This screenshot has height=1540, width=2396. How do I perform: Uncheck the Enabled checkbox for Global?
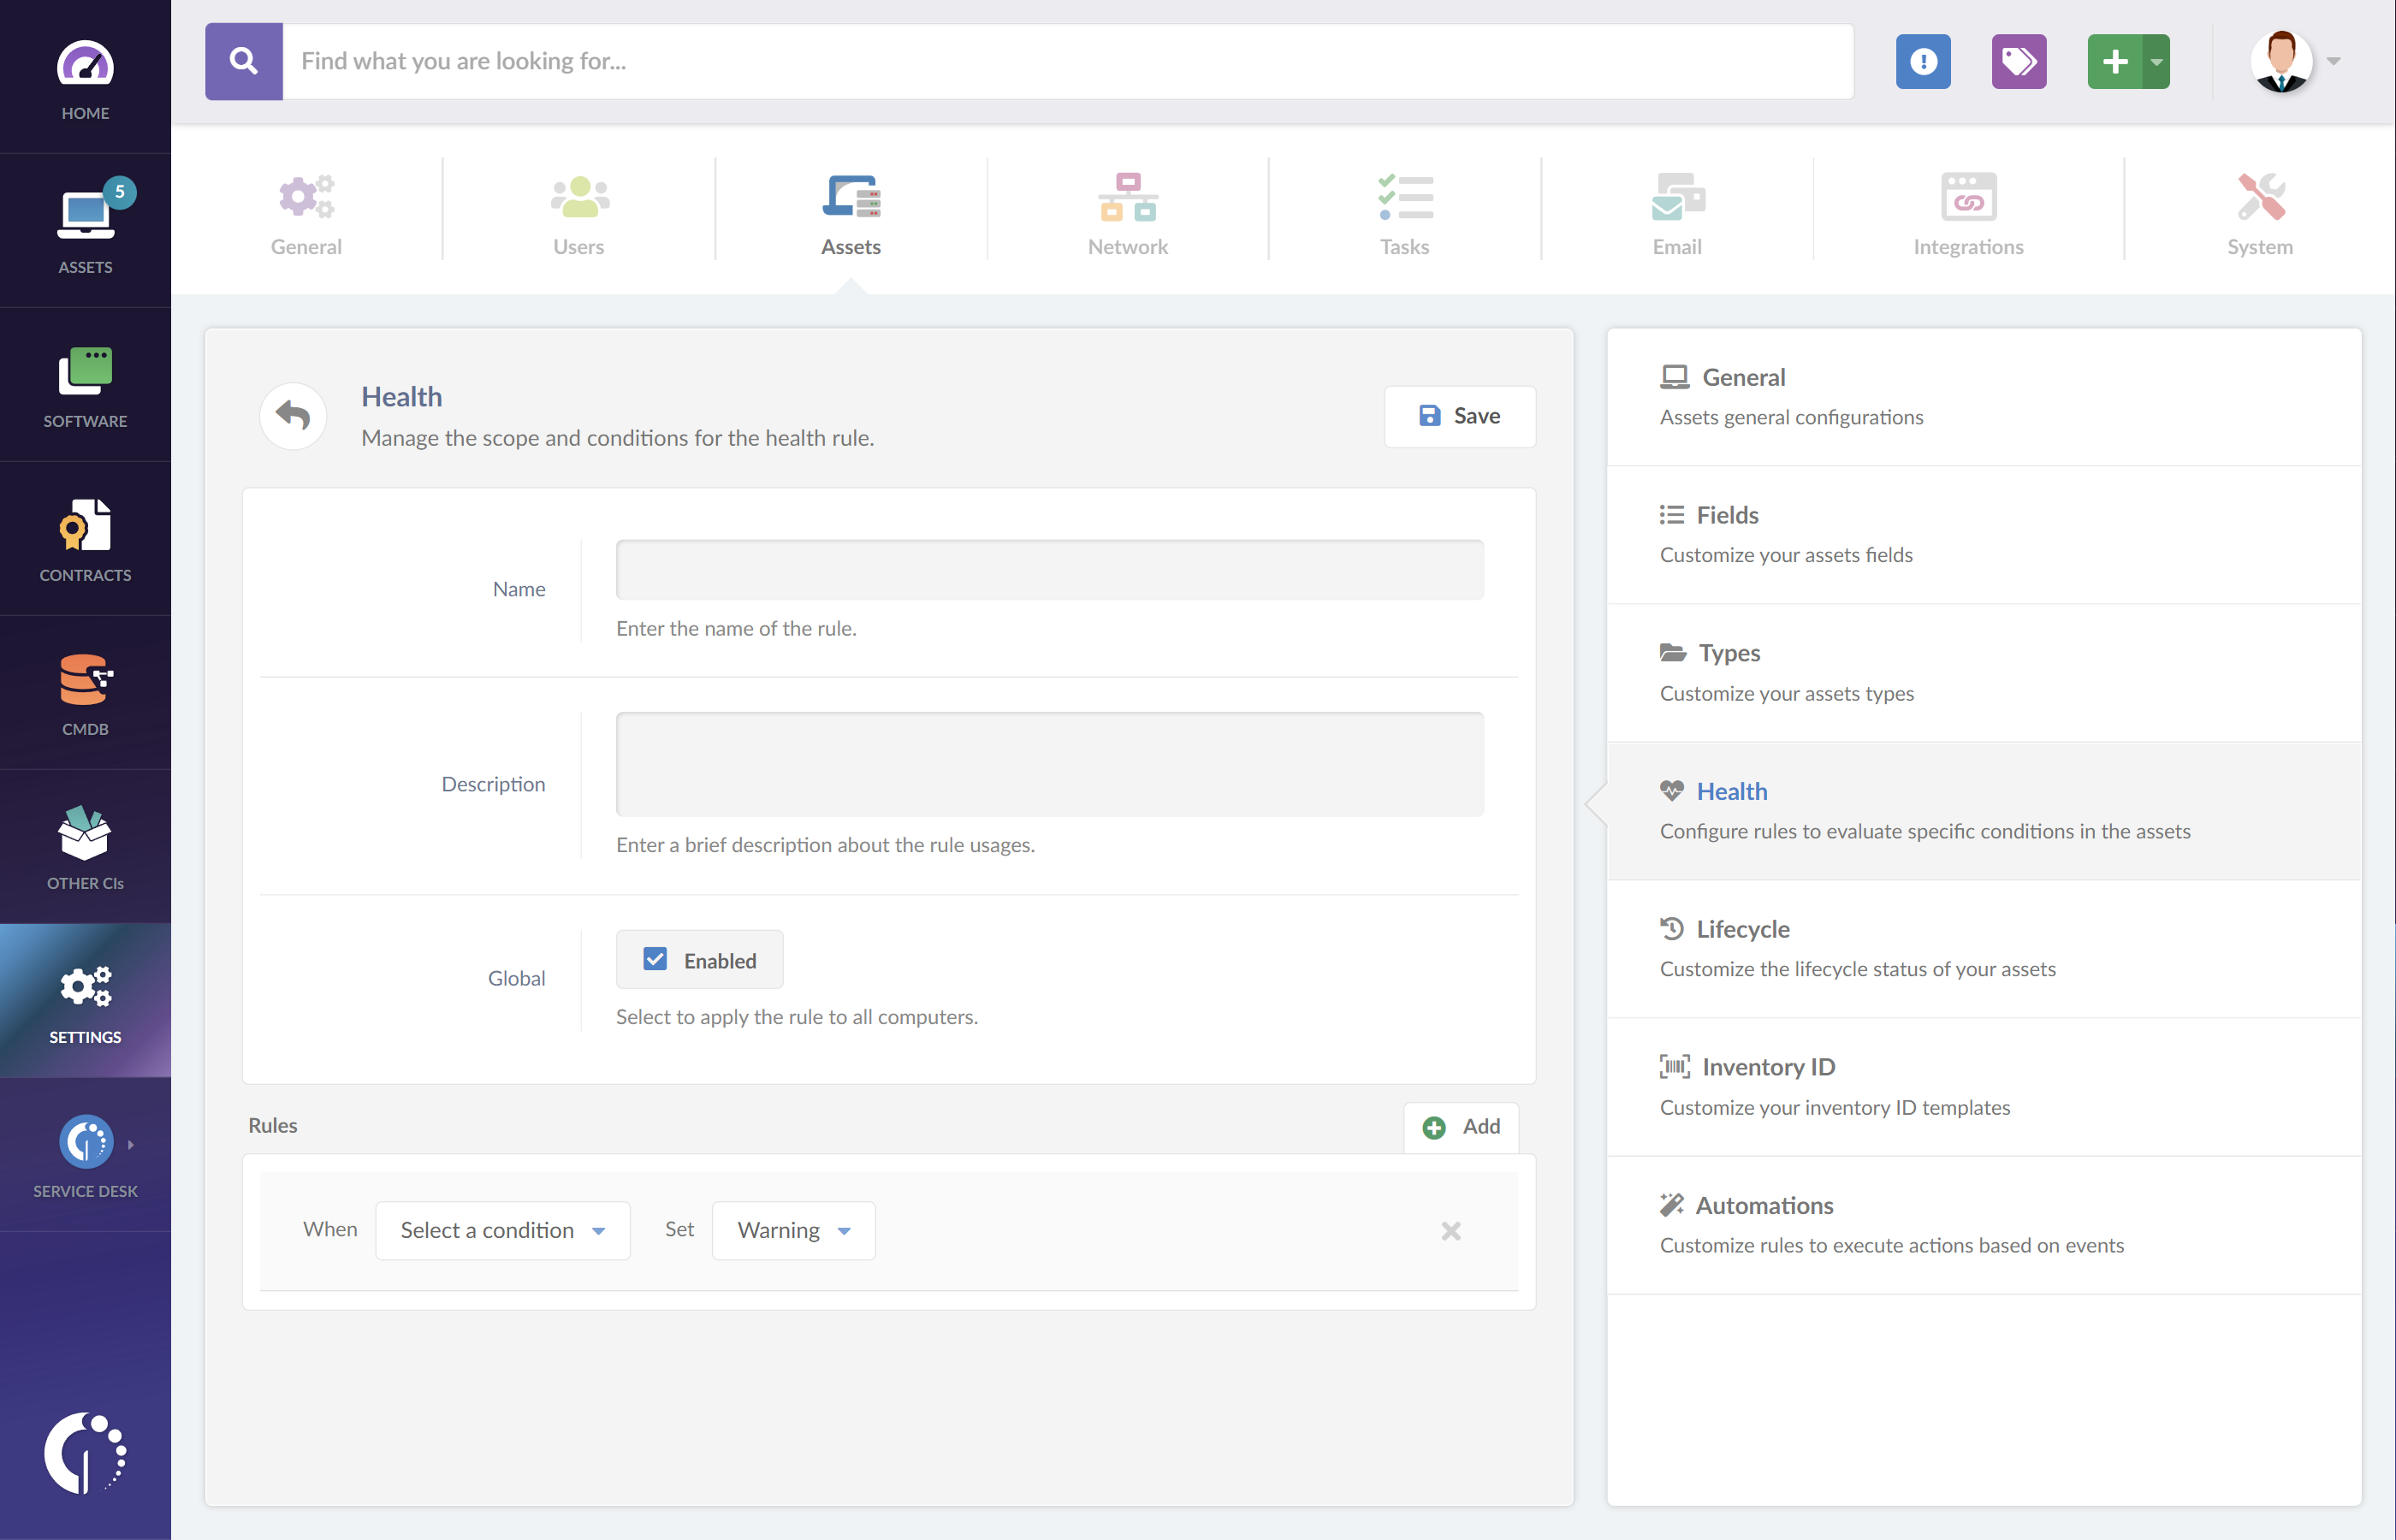[656, 959]
